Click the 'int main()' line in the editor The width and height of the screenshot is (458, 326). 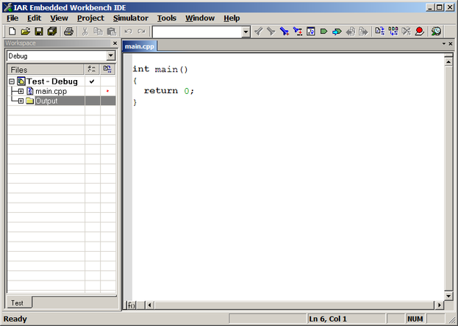tap(160, 69)
